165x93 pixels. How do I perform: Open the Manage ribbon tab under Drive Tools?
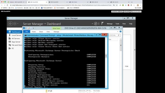click(x=56, y=32)
